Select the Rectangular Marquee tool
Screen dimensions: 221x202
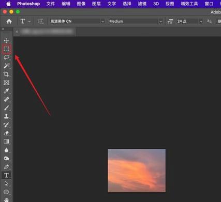pos(6,49)
